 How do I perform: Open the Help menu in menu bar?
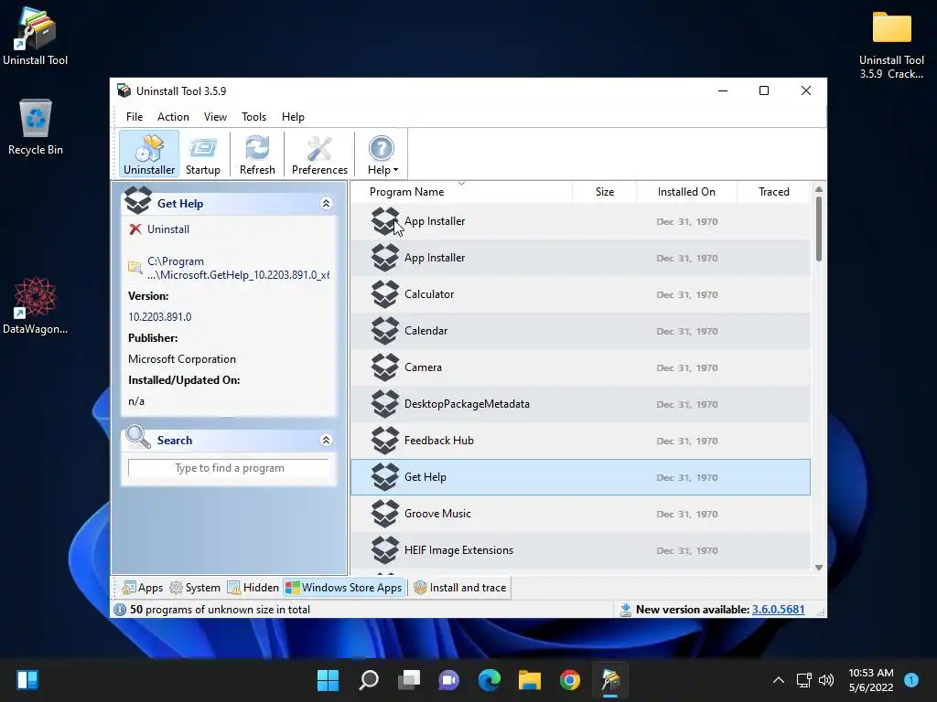click(293, 117)
